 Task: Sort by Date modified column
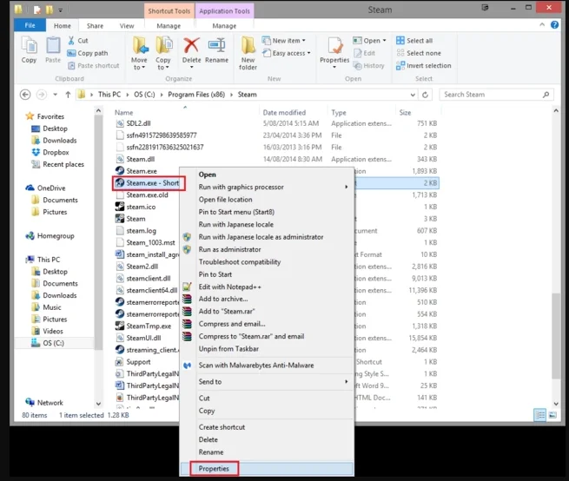click(x=284, y=113)
